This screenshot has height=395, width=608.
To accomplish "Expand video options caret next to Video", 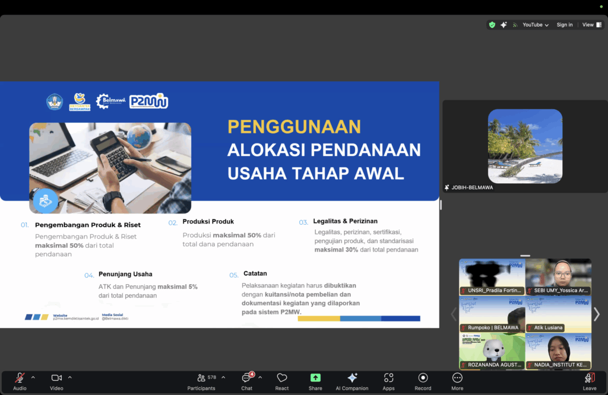I will [x=70, y=377].
